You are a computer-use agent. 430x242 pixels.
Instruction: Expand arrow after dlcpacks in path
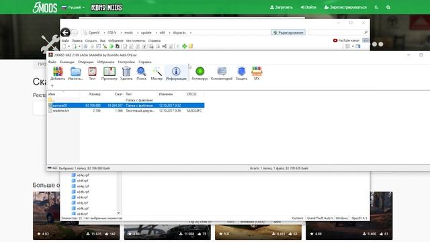click(x=191, y=33)
